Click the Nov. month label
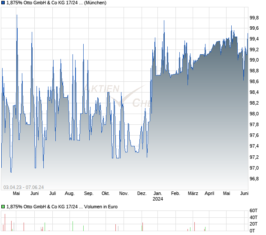This screenshot has width=266, height=235. (124, 194)
